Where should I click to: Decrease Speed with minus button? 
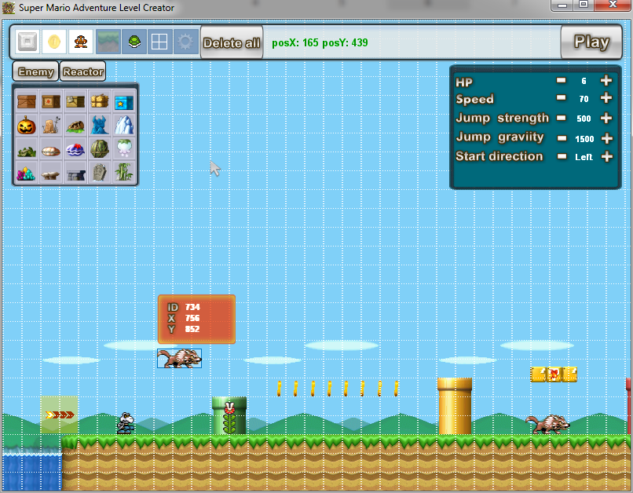coord(562,97)
